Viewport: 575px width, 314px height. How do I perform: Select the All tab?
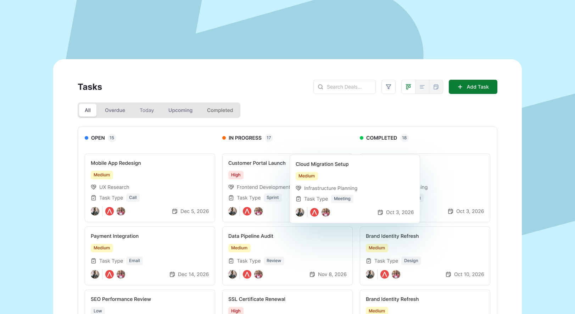(88, 110)
